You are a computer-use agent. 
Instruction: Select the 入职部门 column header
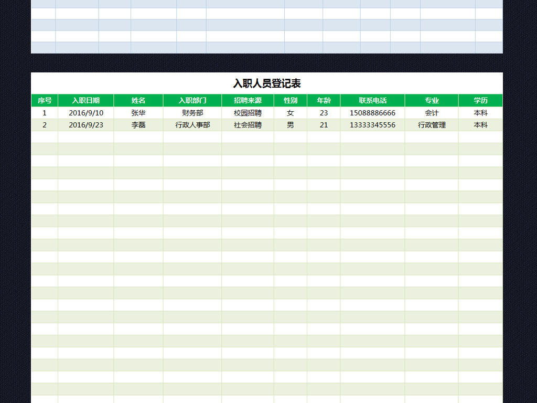(x=192, y=100)
